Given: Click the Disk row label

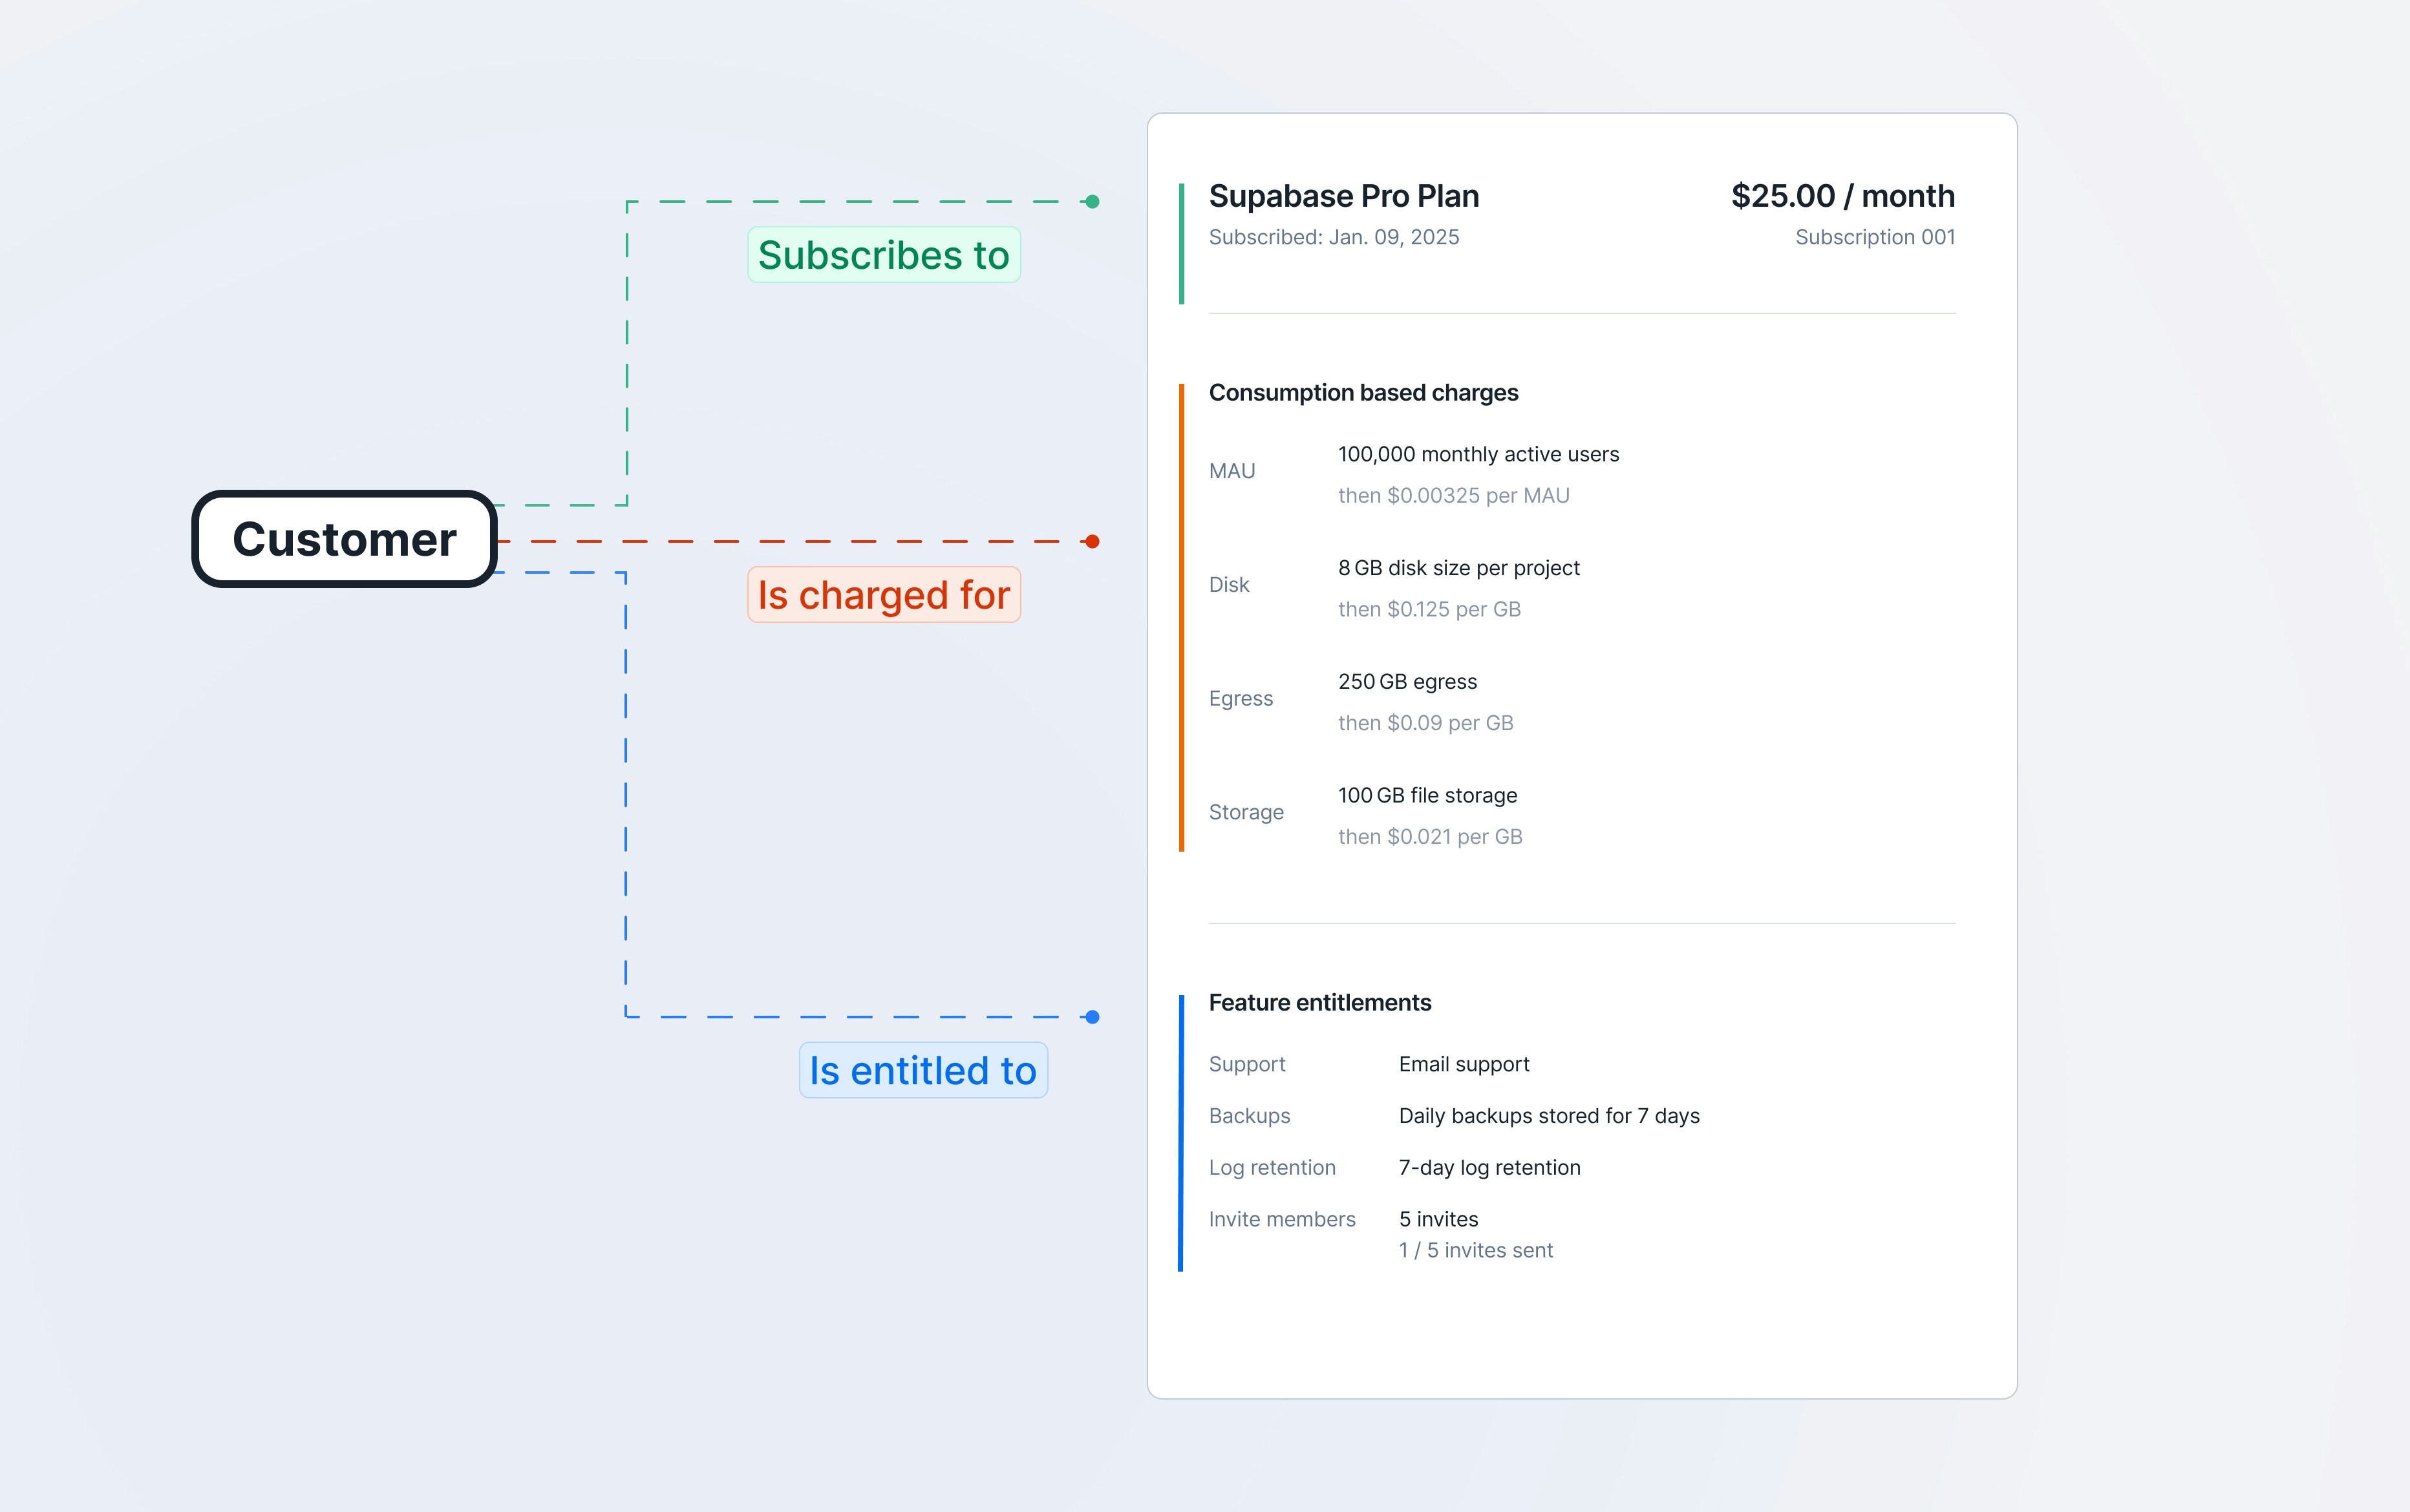Looking at the screenshot, I should pyautogui.click(x=1228, y=585).
